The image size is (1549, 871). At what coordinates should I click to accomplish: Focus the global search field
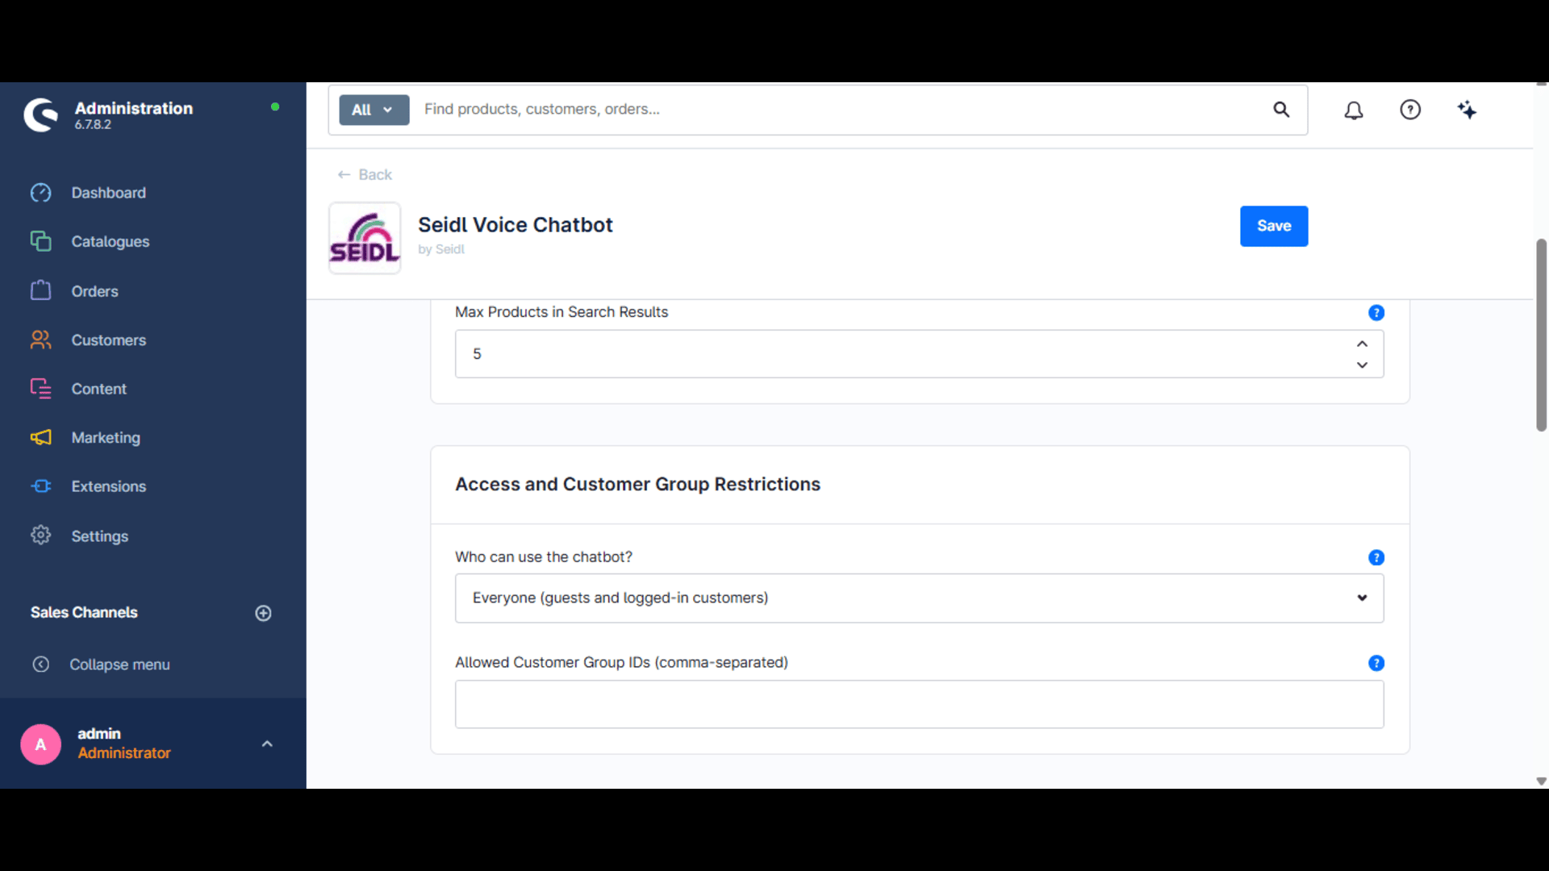coord(839,110)
